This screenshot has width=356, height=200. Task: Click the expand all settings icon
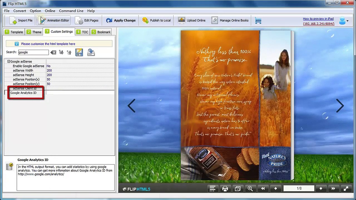pyautogui.click(x=61, y=52)
